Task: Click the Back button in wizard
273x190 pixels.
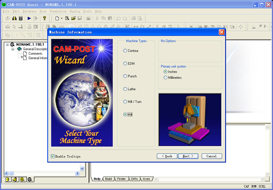Action: point(167,156)
